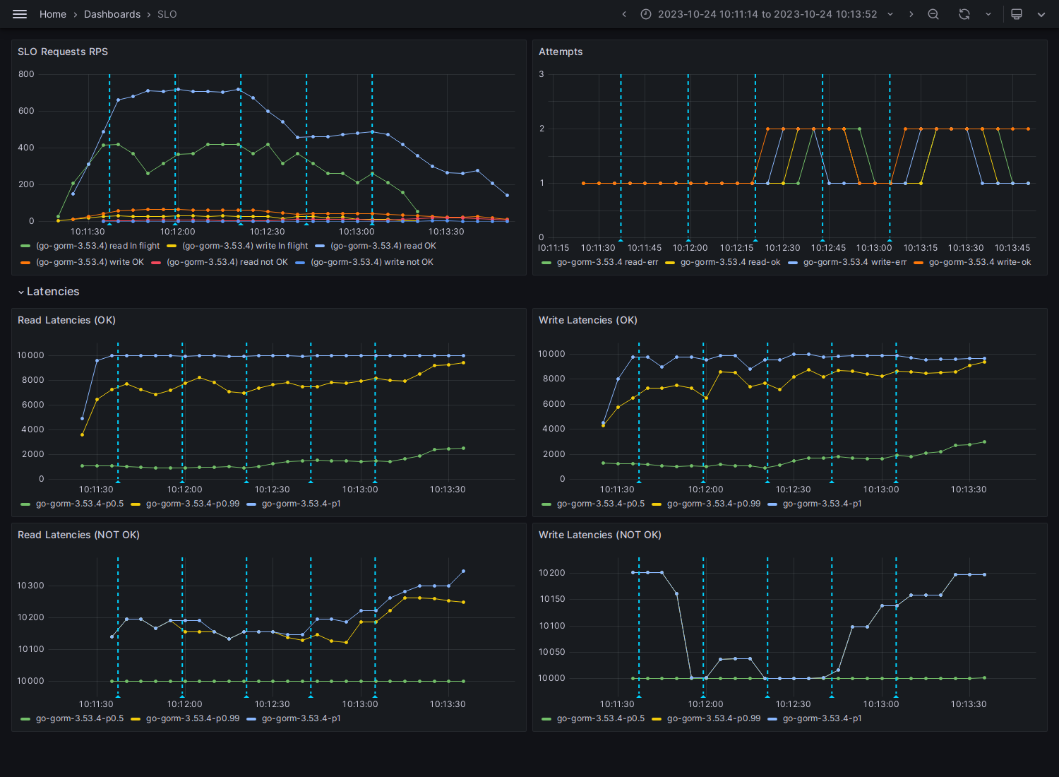Open Read Latencies (NOT OK) panel title
Viewport: 1059px width, 777px height.
(78, 535)
